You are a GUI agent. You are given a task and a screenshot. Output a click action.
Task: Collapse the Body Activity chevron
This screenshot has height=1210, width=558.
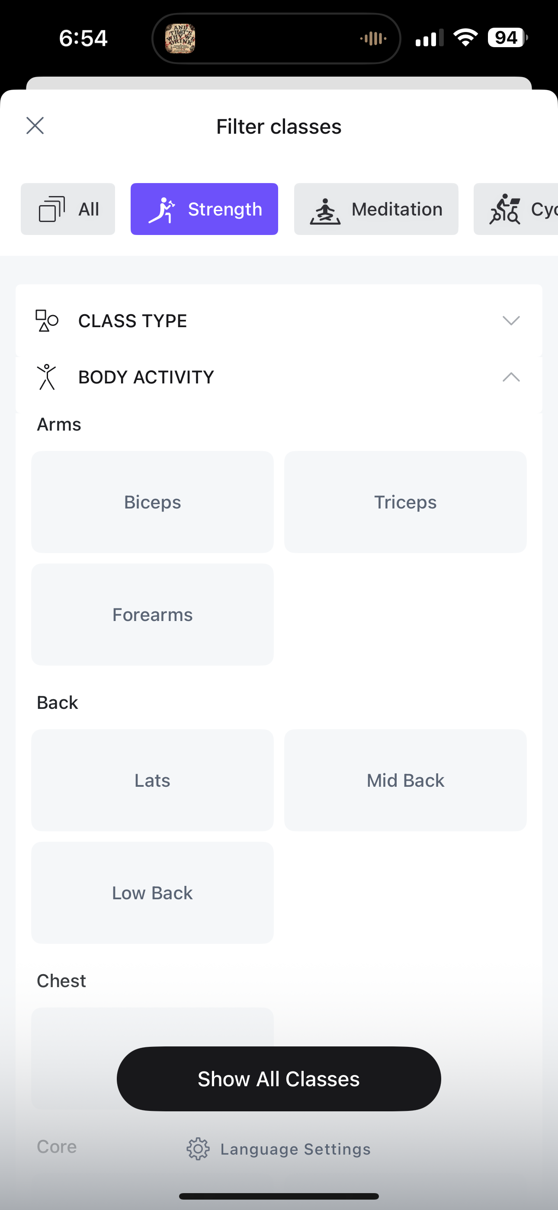[x=511, y=377]
